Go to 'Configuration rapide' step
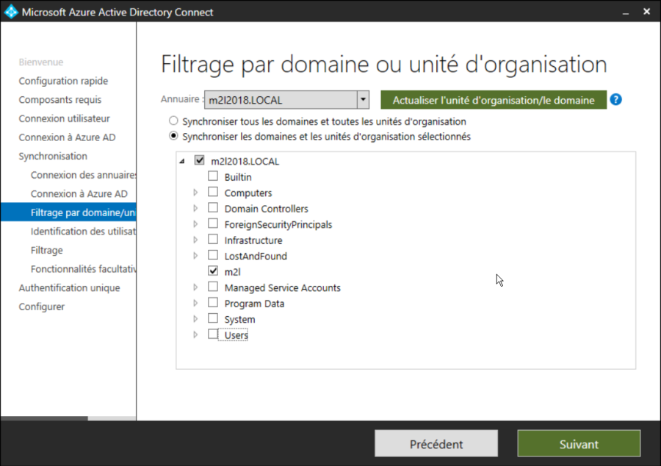 tap(63, 81)
